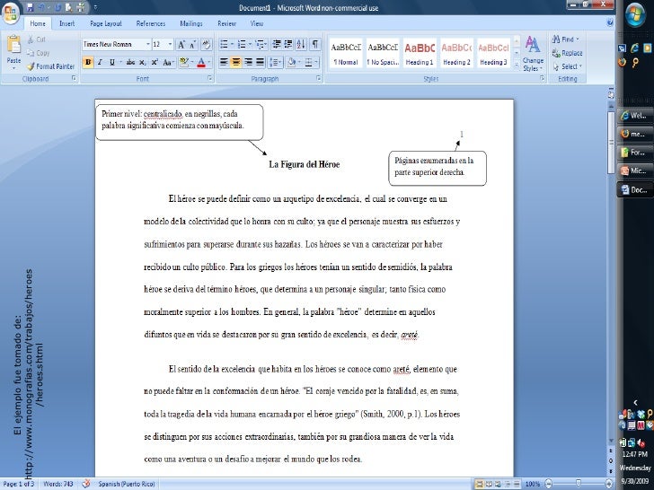Image resolution: width=654 pixels, height=490 pixels.
Task: Click the Paste icon
Action: [14, 47]
